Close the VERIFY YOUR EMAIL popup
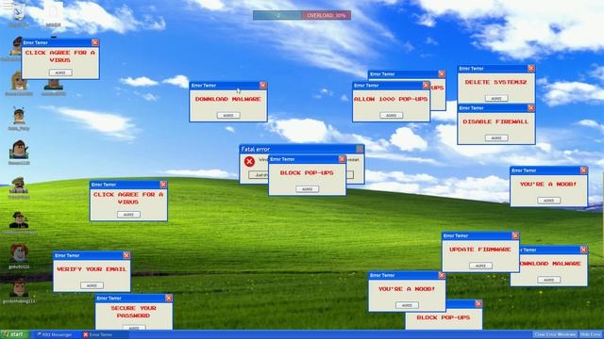 [126, 255]
